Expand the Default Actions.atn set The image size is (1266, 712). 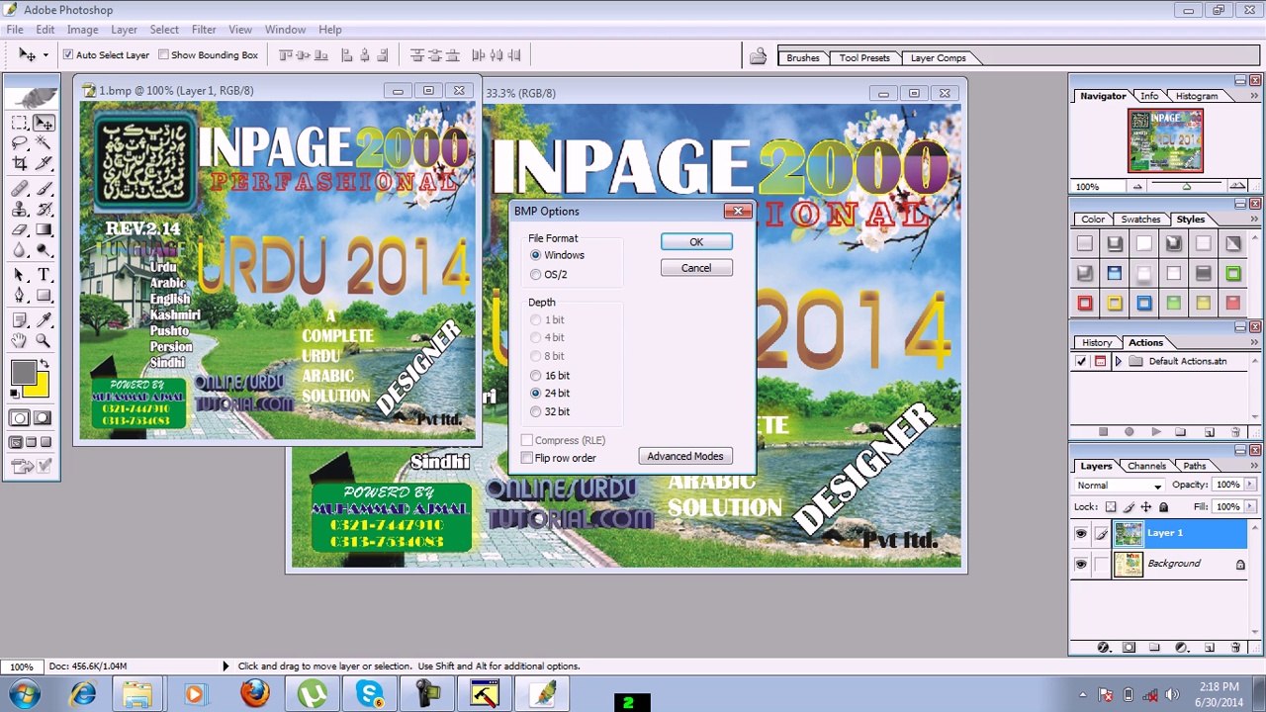pyautogui.click(x=1119, y=362)
